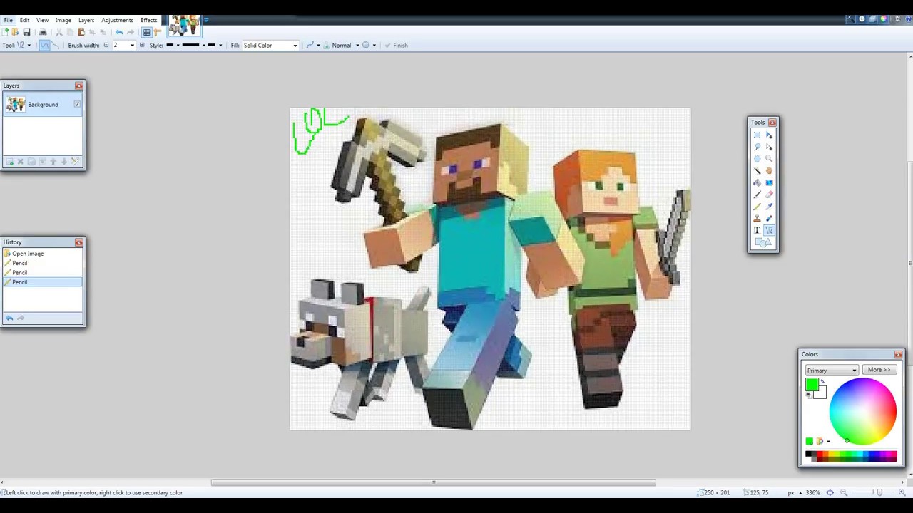Open the Adjustments menu
Image resolution: width=913 pixels, height=513 pixels.
(117, 20)
